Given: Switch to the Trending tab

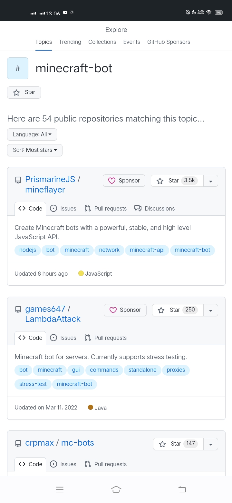Looking at the screenshot, I should pos(70,42).
